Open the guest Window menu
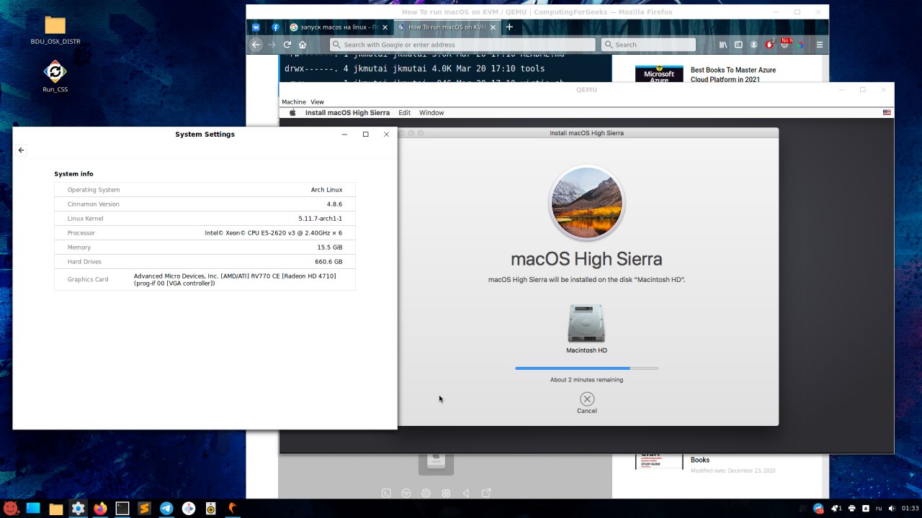 pyautogui.click(x=431, y=113)
